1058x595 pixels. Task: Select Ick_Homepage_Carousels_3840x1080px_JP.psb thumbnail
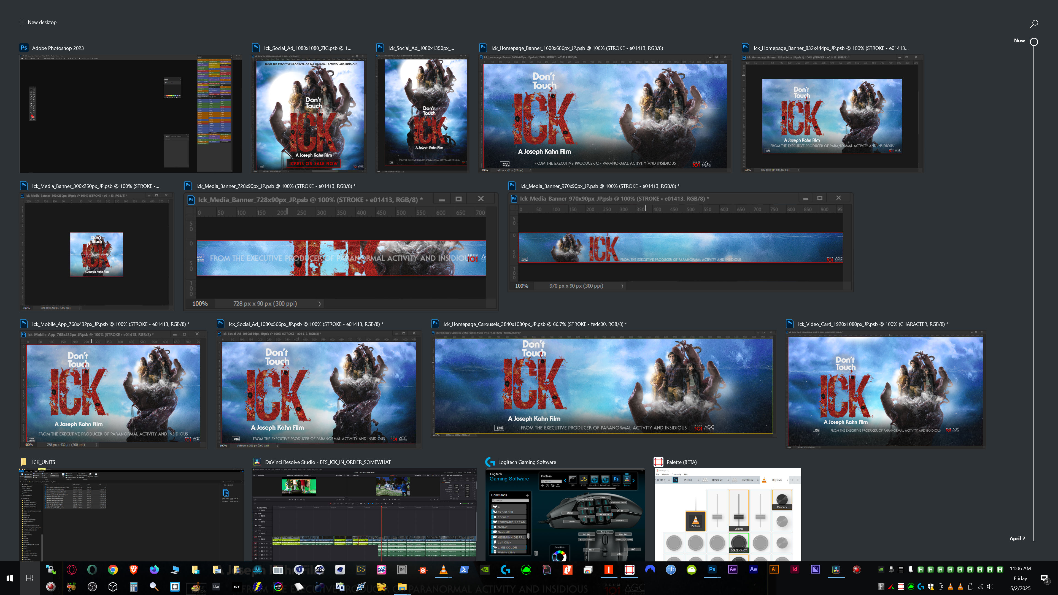(x=603, y=384)
